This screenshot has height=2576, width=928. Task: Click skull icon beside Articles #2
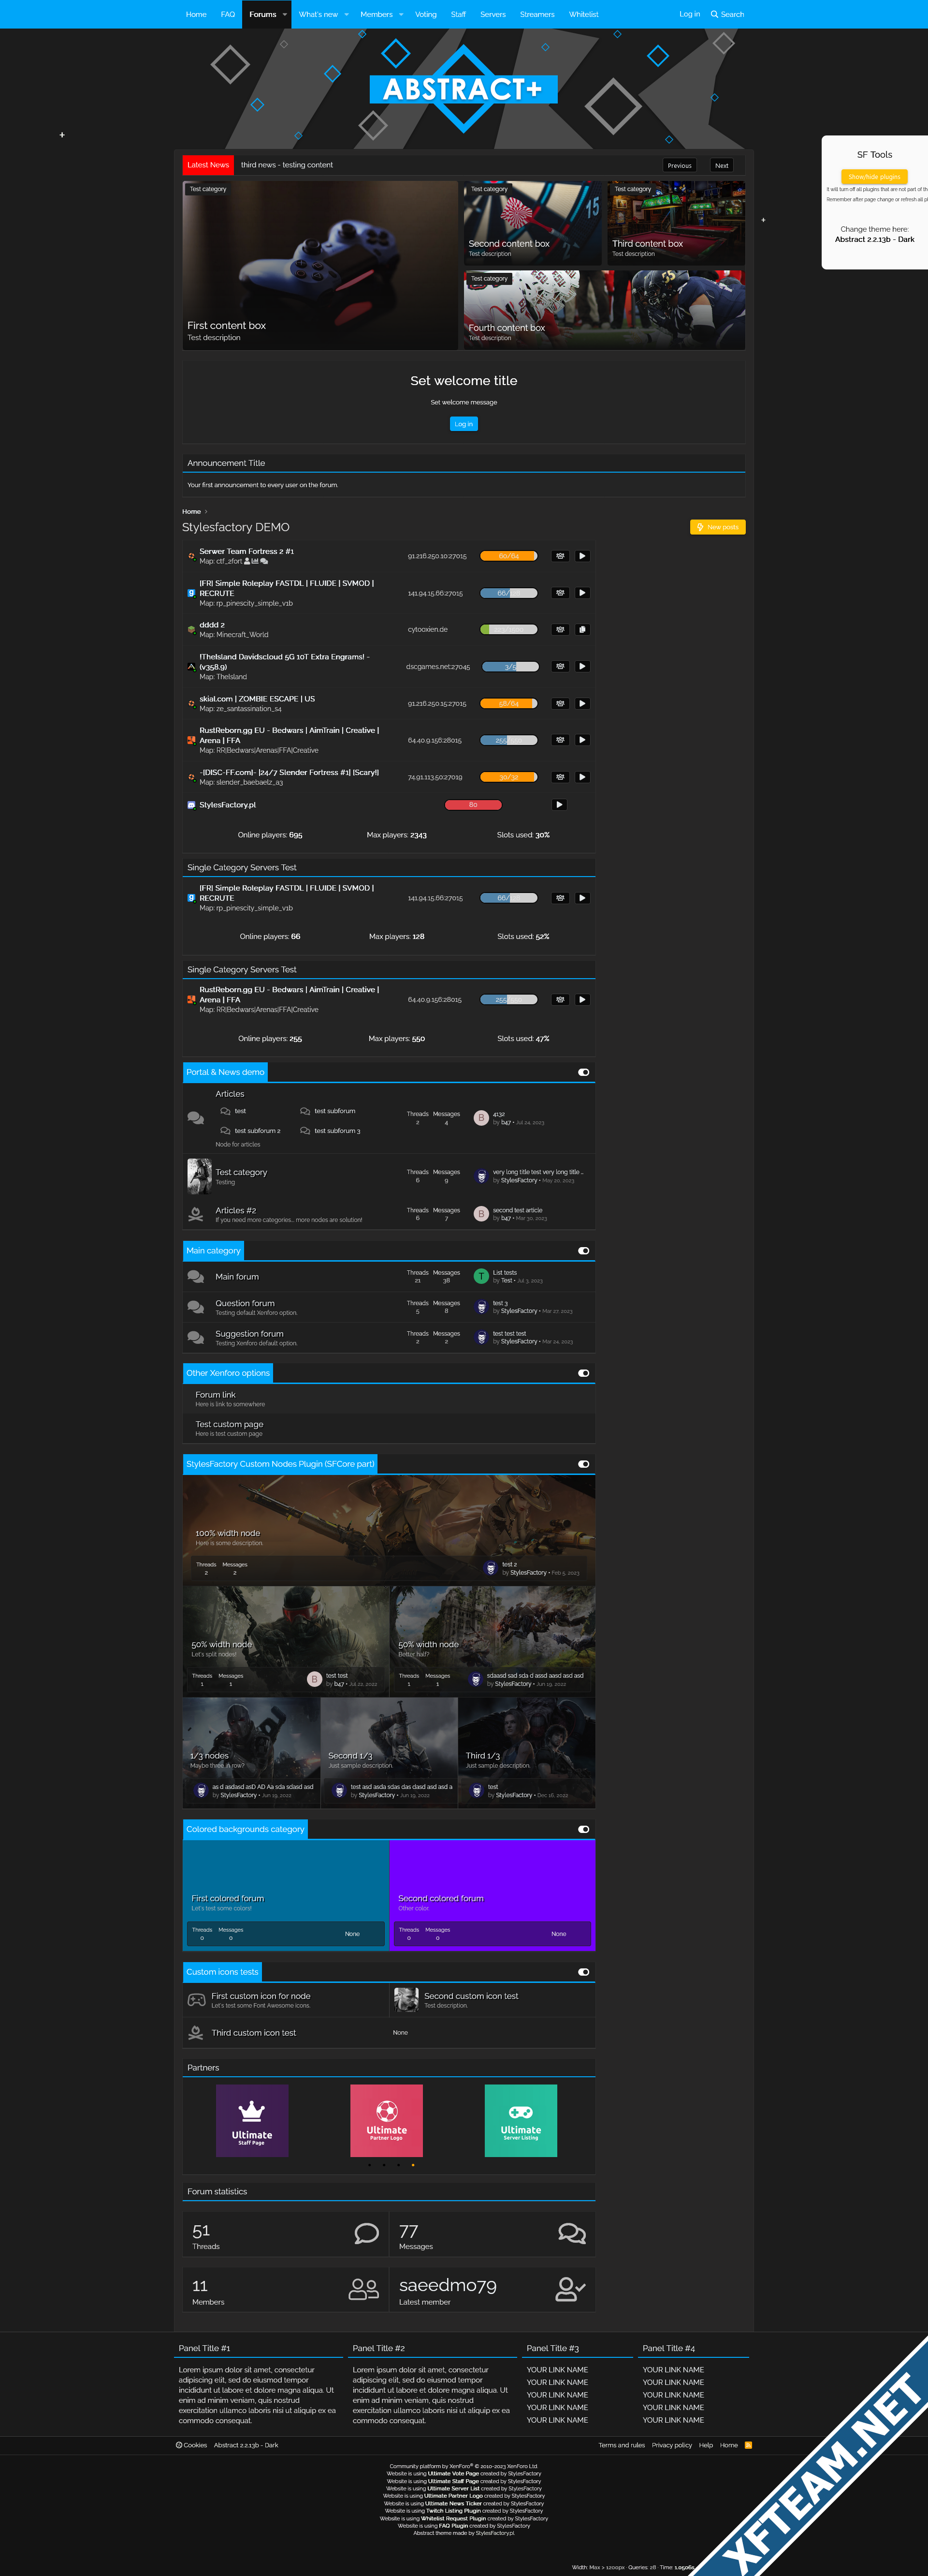point(196,1215)
